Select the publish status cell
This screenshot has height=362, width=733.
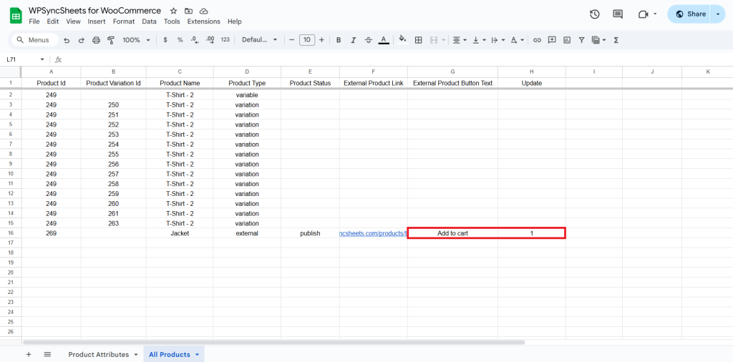pos(310,233)
